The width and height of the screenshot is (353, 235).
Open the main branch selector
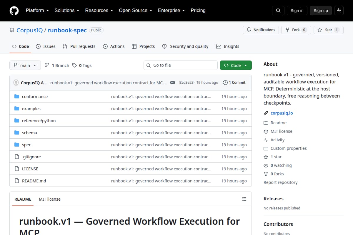(25, 65)
